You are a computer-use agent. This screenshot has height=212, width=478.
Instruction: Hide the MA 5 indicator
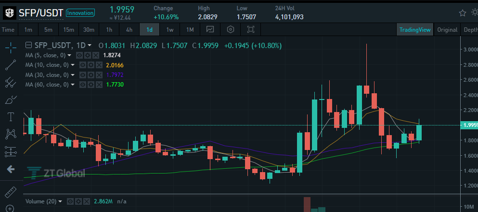[79, 55]
